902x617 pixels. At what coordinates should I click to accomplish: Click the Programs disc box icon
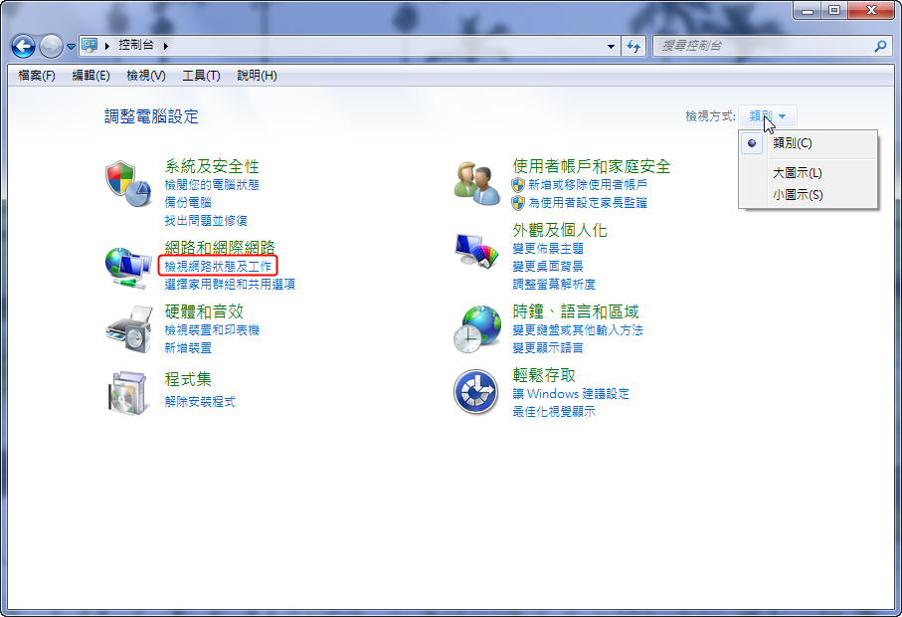tap(127, 392)
